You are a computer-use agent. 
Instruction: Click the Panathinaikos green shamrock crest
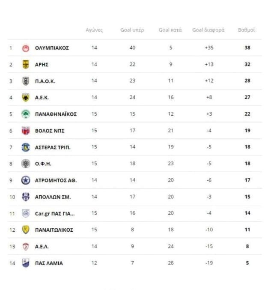[26, 114]
